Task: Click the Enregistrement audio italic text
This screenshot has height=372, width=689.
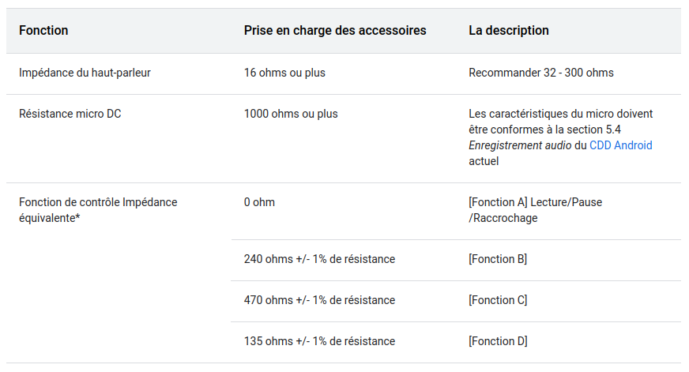Action: click(520, 145)
